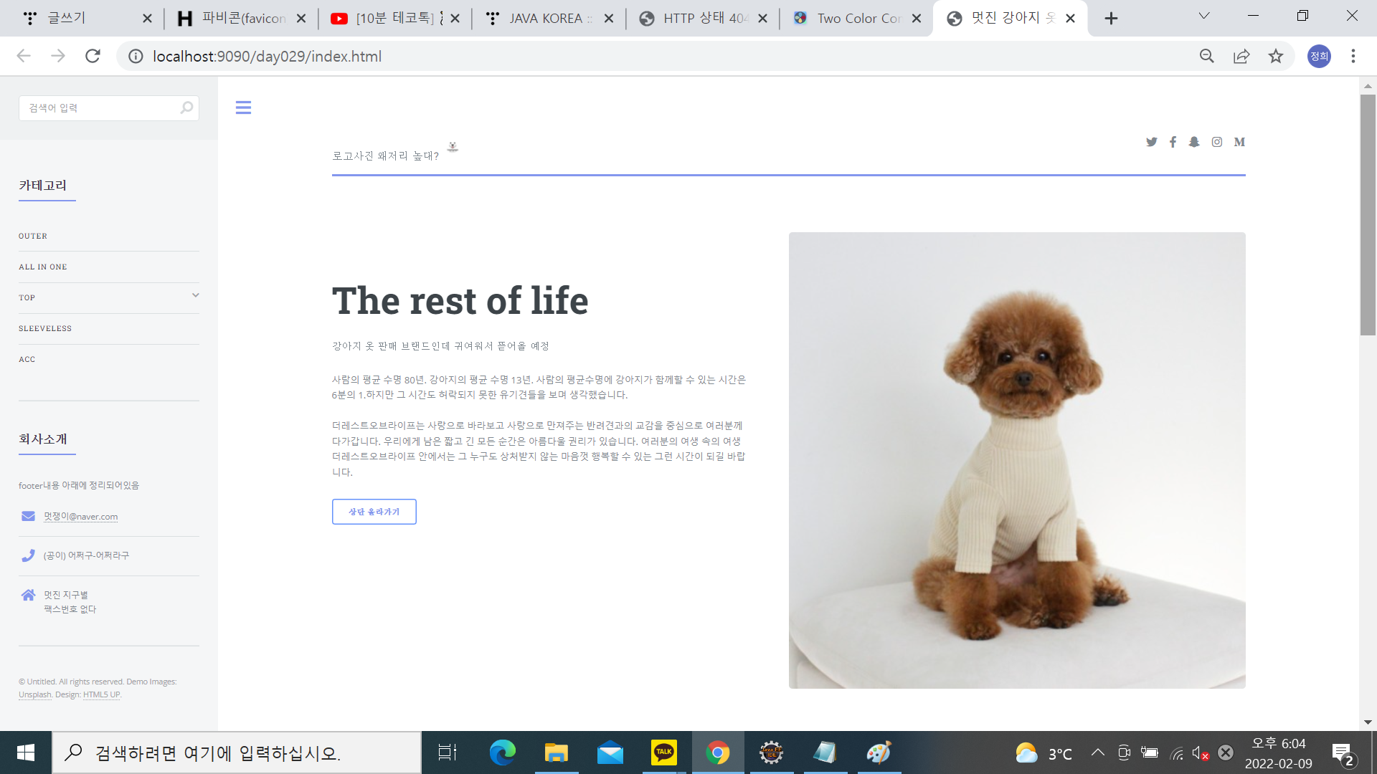
Task: Bookmark this page with star icon
Action: click(1276, 56)
